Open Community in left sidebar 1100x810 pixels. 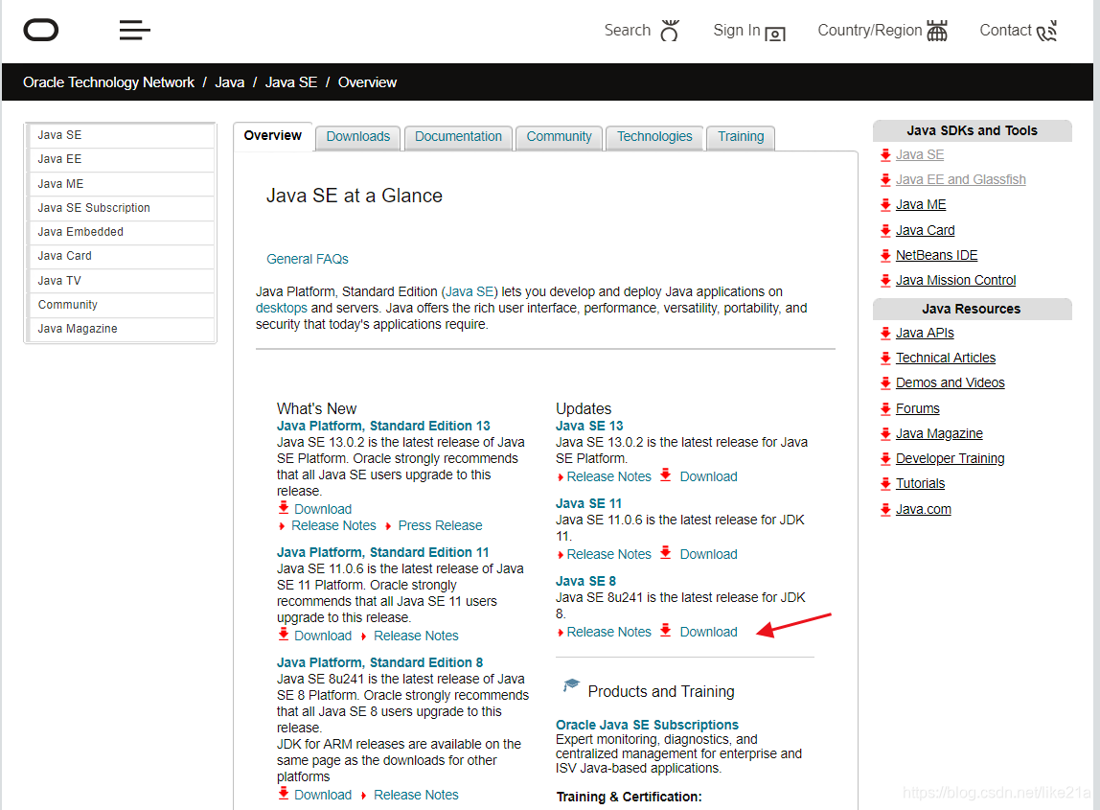click(121, 305)
